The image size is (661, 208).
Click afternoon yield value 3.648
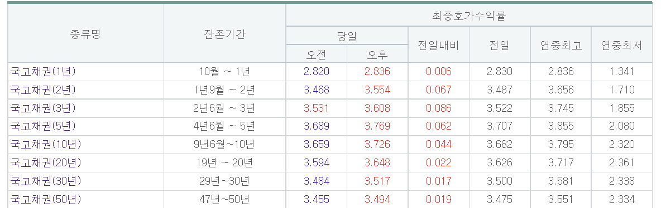click(x=377, y=162)
